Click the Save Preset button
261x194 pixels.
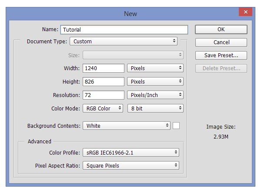pos(221,55)
